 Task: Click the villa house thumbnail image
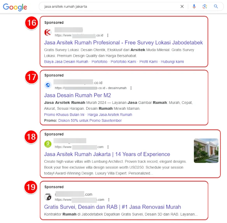pyautogui.click(x=206, y=151)
